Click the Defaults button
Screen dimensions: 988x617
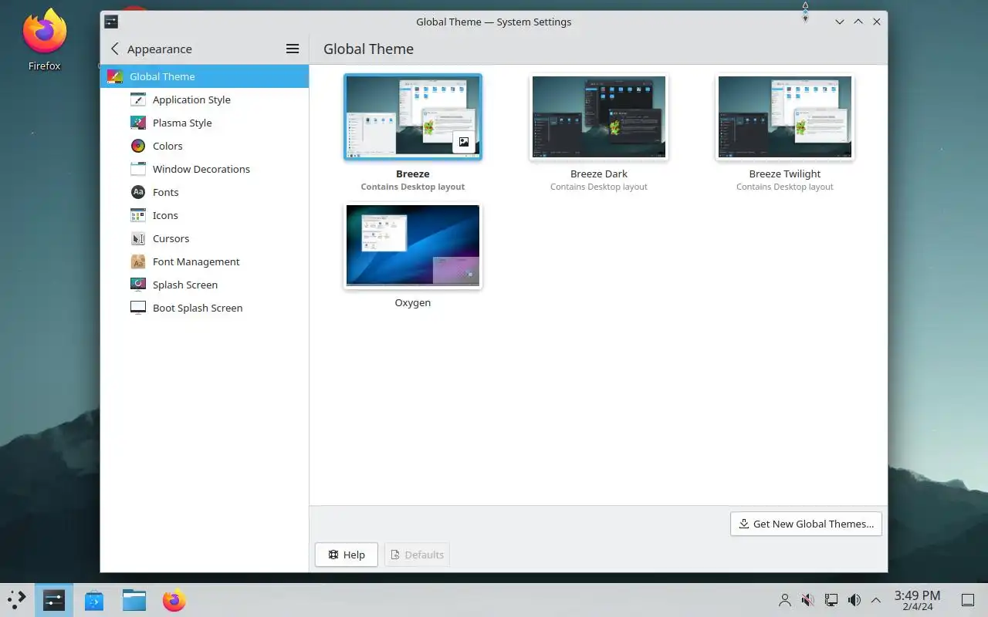click(417, 555)
